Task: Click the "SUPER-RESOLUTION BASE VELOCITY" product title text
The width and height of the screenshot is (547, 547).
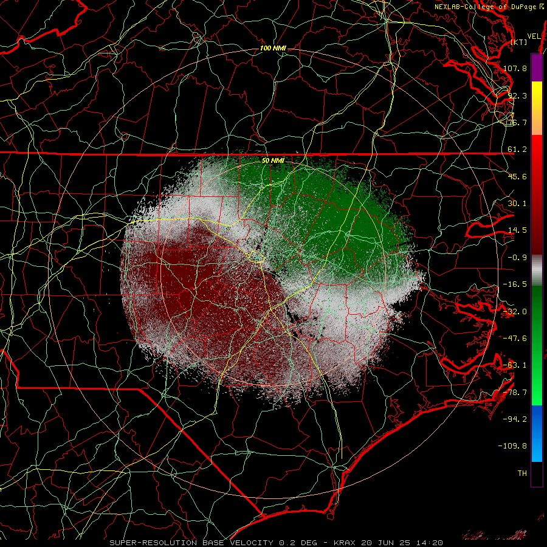Action: 191,543
